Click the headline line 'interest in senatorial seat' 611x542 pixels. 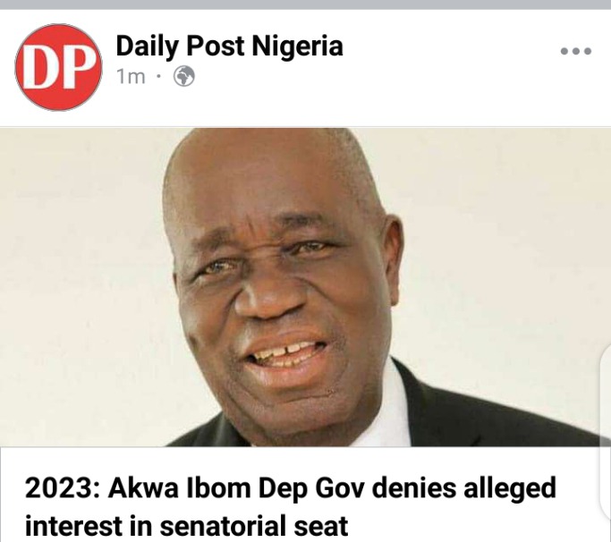[186, 525]
